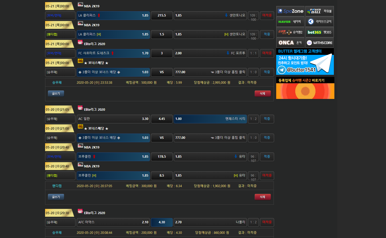This screenshot has width=386, height=238.
Task: Open the Live Score shortcut
Action: click(319, 22)
